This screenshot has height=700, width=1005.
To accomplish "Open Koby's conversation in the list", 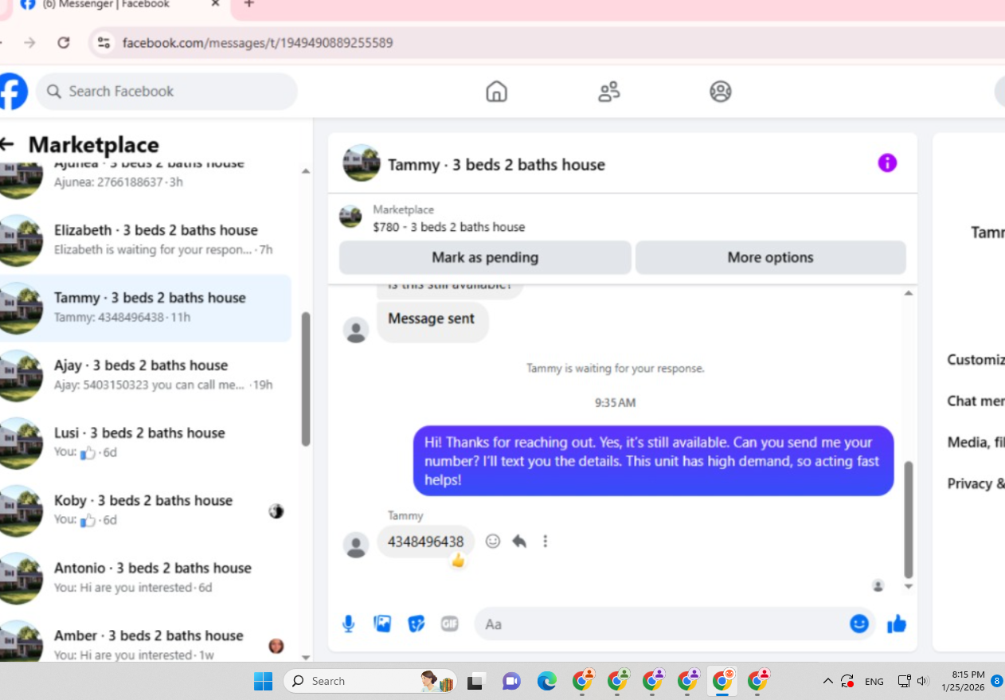I will (x=146, y=510).
